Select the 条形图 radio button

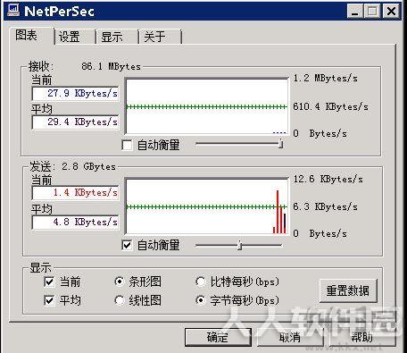pos(120,282)
